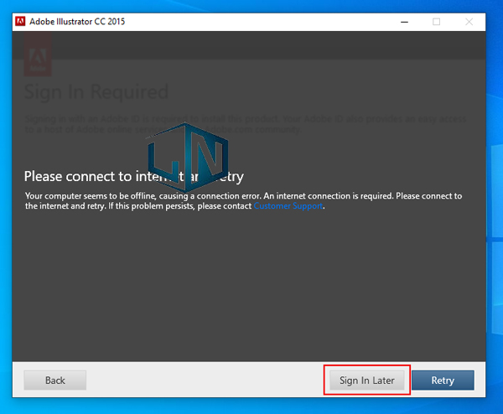
Task: Minimize the Adobe Illustrator CC 2015 window
Action: [405, 22]
